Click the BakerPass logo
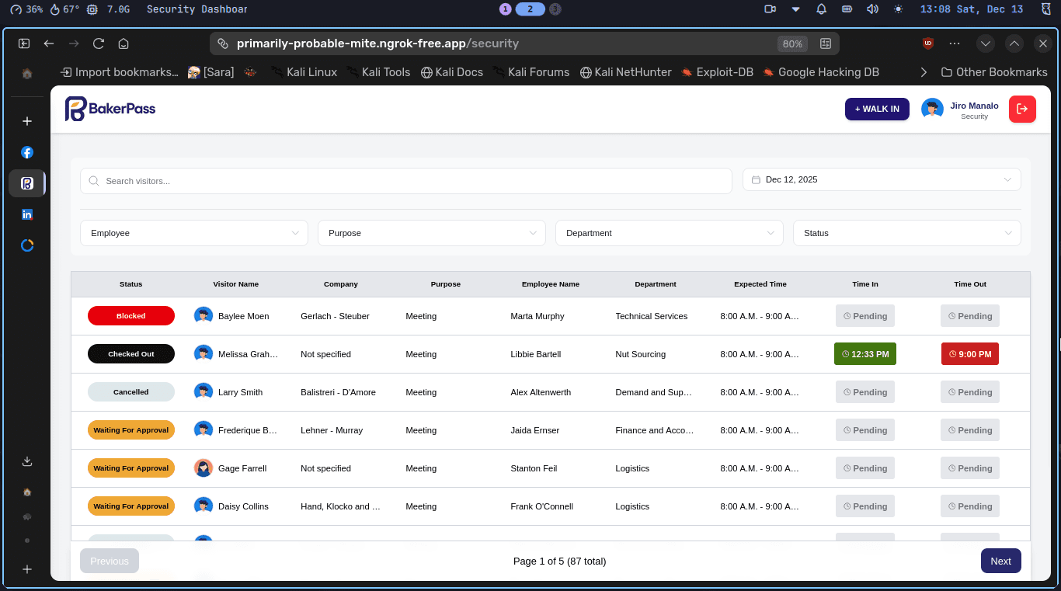 (x=110, y=109)
